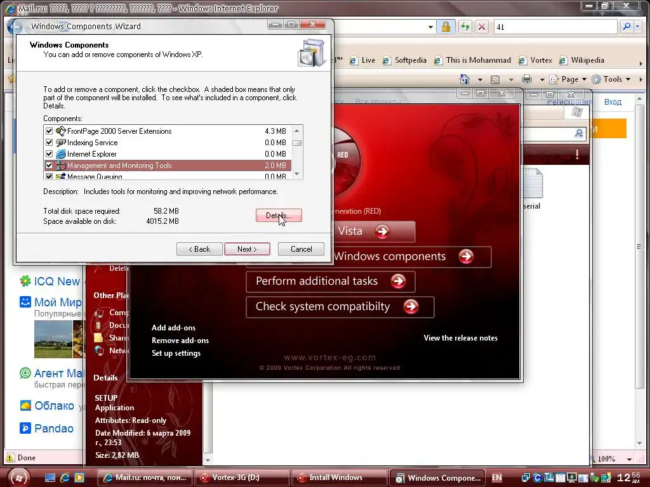Open the Vortex favorites link
Image resolution: width=650 pixels, height=487 pixels.
(535, 60)
